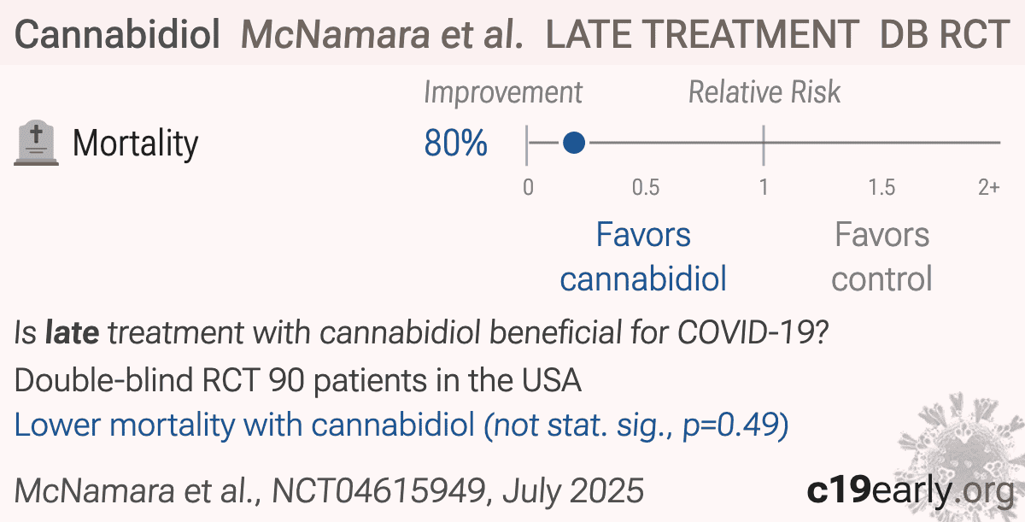Click the 80% improvement value
1025x522 pixels.
tap(456, 144)
